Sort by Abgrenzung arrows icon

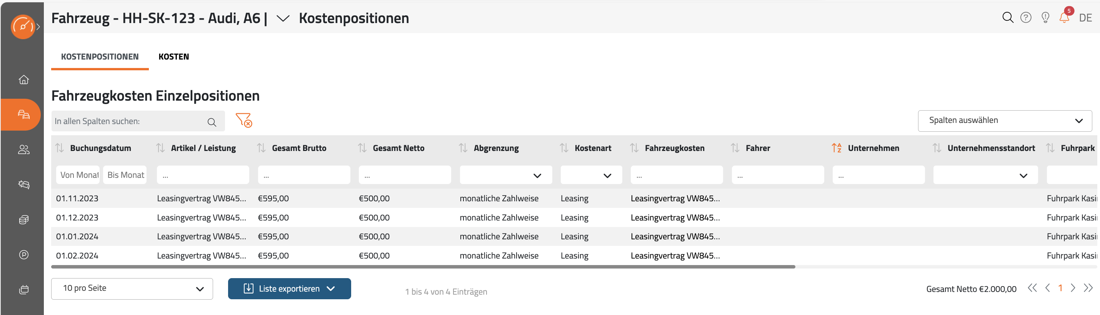point(463,148)
